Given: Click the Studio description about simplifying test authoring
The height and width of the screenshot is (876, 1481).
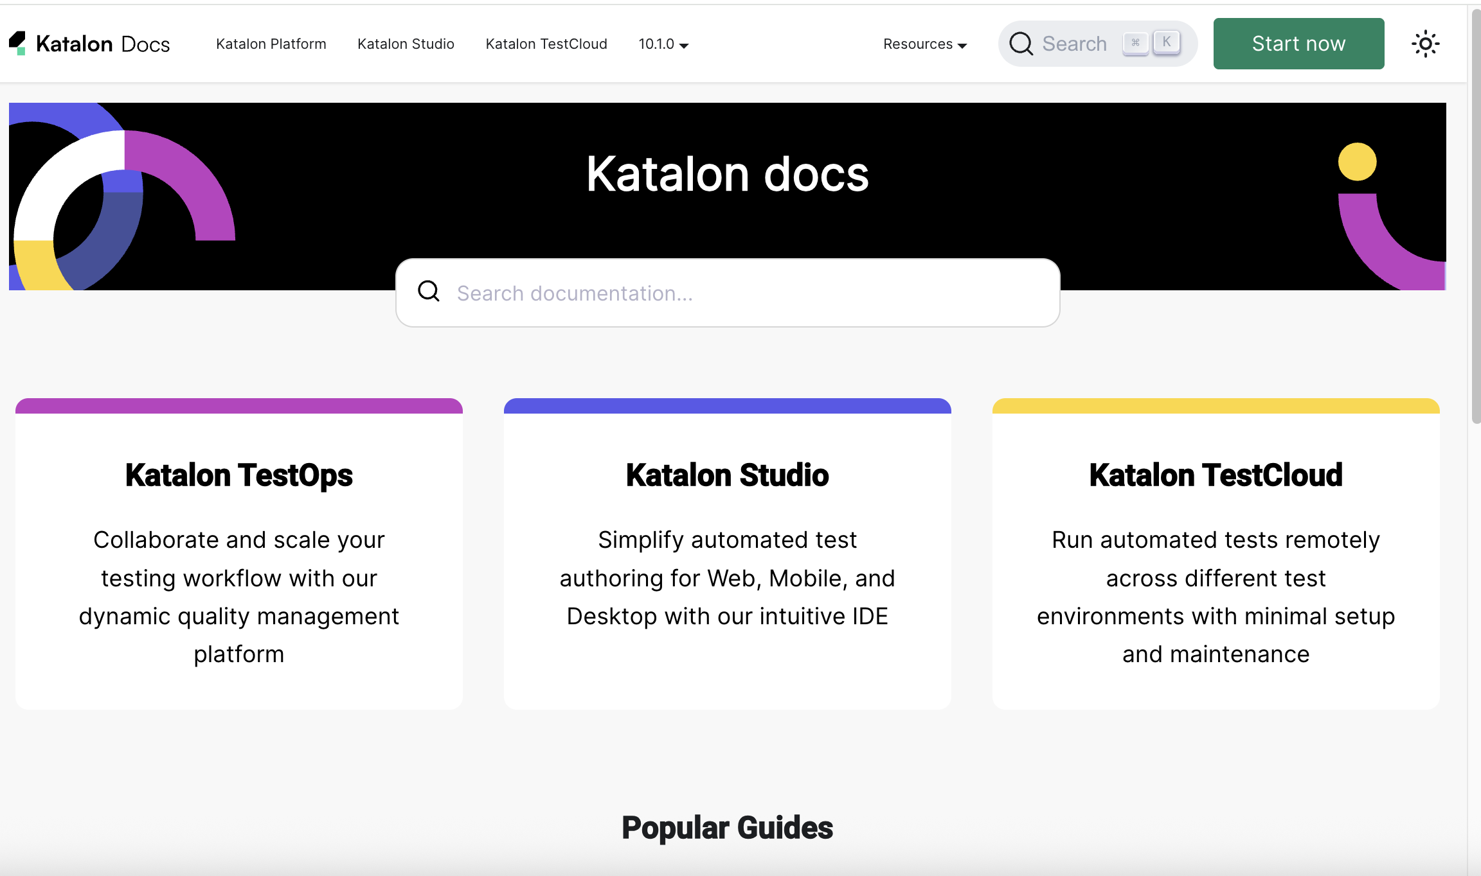Looking at the screenshot, I should [728, 578].
